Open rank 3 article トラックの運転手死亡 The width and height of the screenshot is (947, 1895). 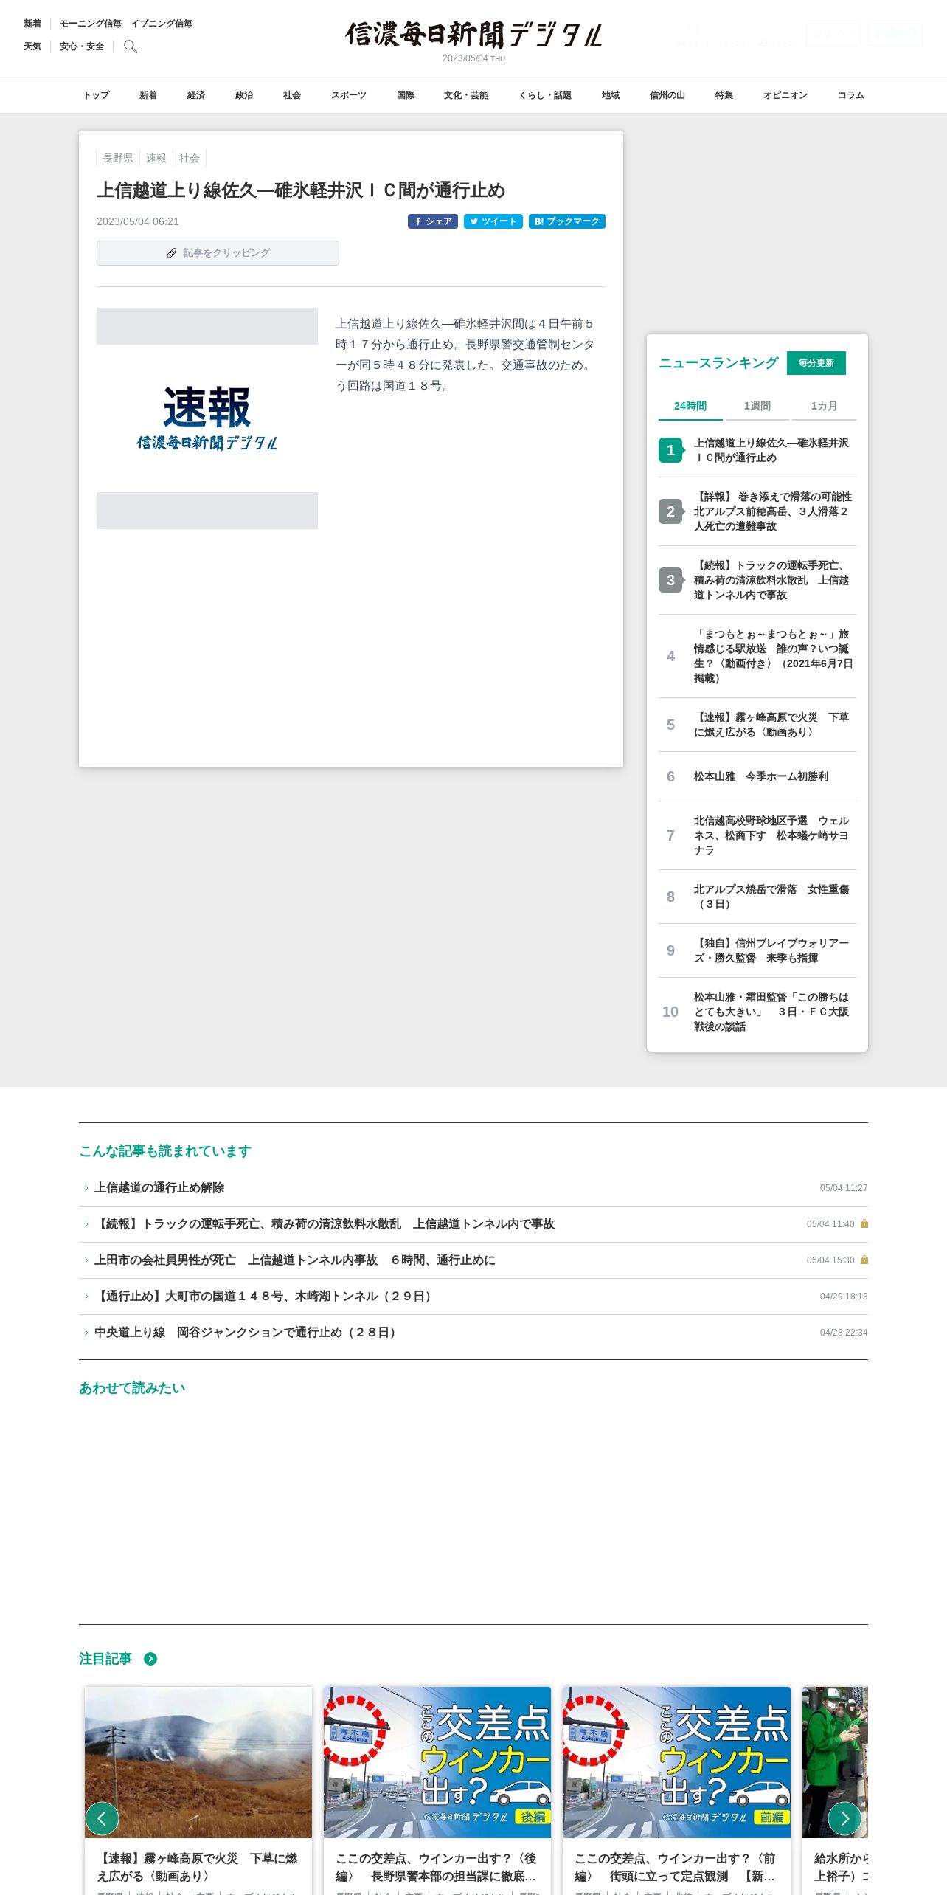pos(757,580)
